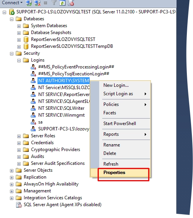Viewport: 193px width, 218px height.
Task: Collapse the Logins folder
Action: click(x=19, y=60)
